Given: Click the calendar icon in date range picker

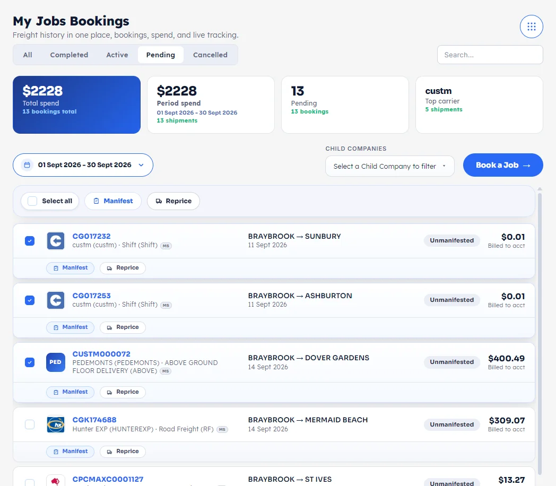Looking at the screenshot, I should point(27,165).
